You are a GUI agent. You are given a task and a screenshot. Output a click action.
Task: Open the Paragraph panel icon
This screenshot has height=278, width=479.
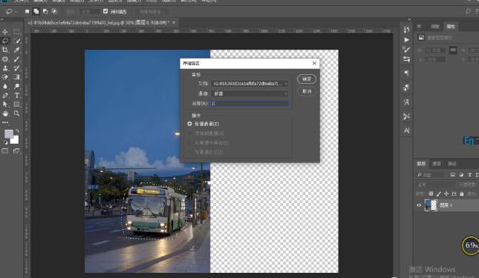pos(406,73)
